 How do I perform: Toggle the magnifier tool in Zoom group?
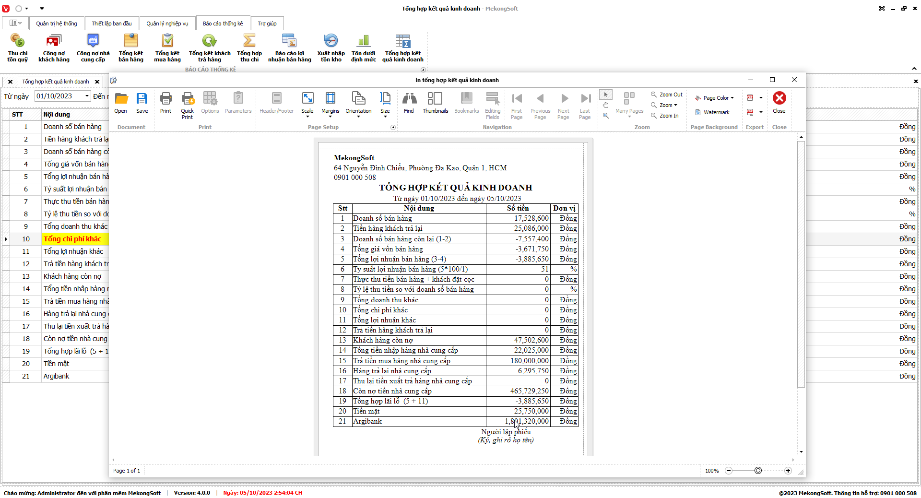click(606, 116)
